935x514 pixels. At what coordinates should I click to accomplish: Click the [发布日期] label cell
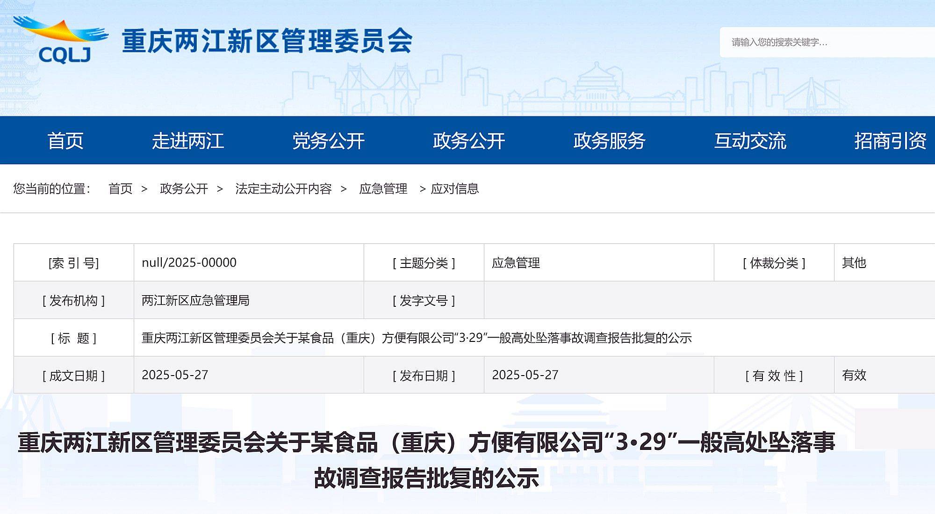[x=424, y=375]
